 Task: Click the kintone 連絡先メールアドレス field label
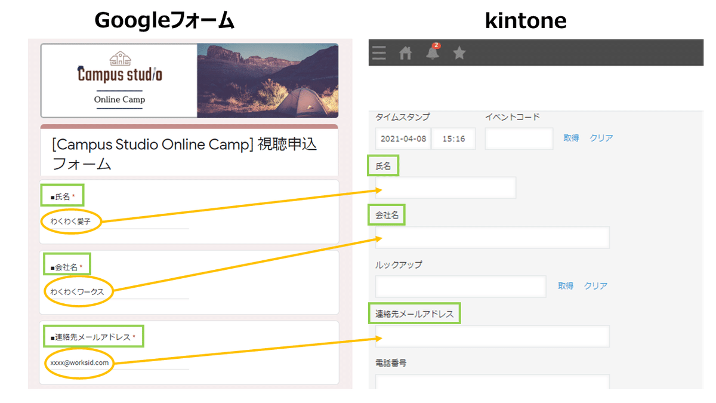[x=414, y=314]
